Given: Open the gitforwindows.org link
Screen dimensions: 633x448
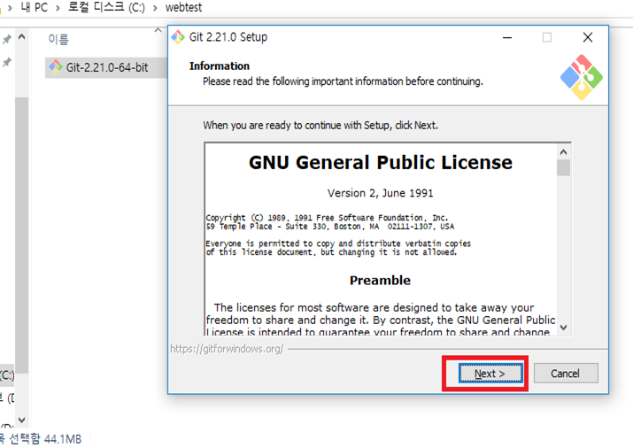Looking at the screenshot, I should pyautogui.click(x=227, y=349).
